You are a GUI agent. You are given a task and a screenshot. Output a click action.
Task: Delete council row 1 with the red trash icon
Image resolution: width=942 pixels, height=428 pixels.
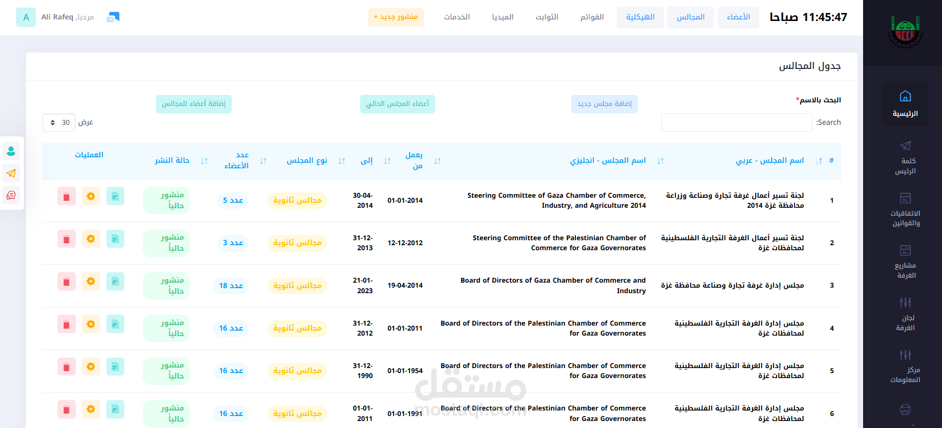click(66, 196)
